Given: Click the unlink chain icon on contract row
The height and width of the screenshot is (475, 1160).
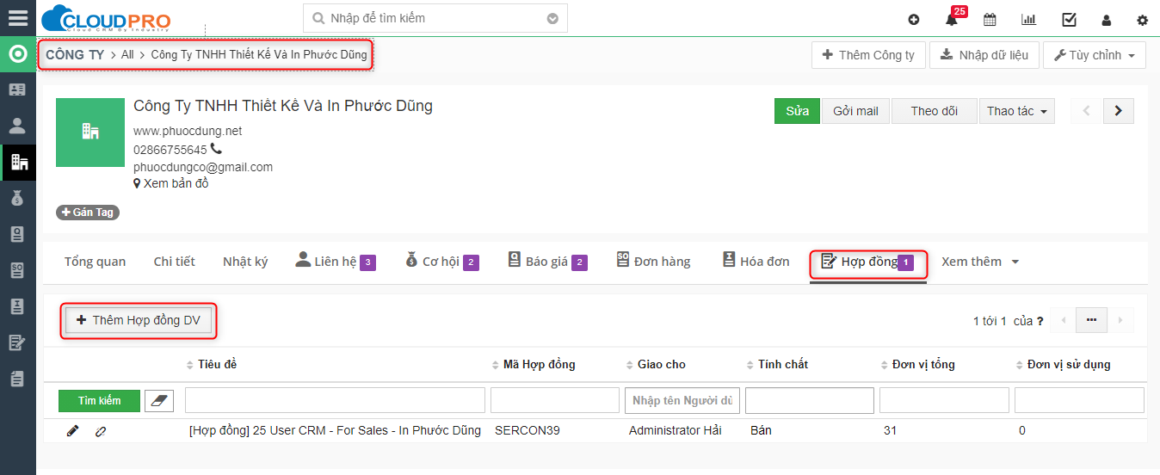Looking at the screenshot, I should point(101,431).
